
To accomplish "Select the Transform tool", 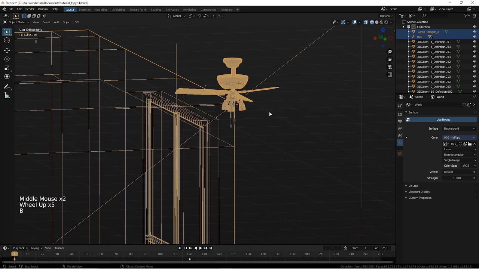I will tap(7, 77).
